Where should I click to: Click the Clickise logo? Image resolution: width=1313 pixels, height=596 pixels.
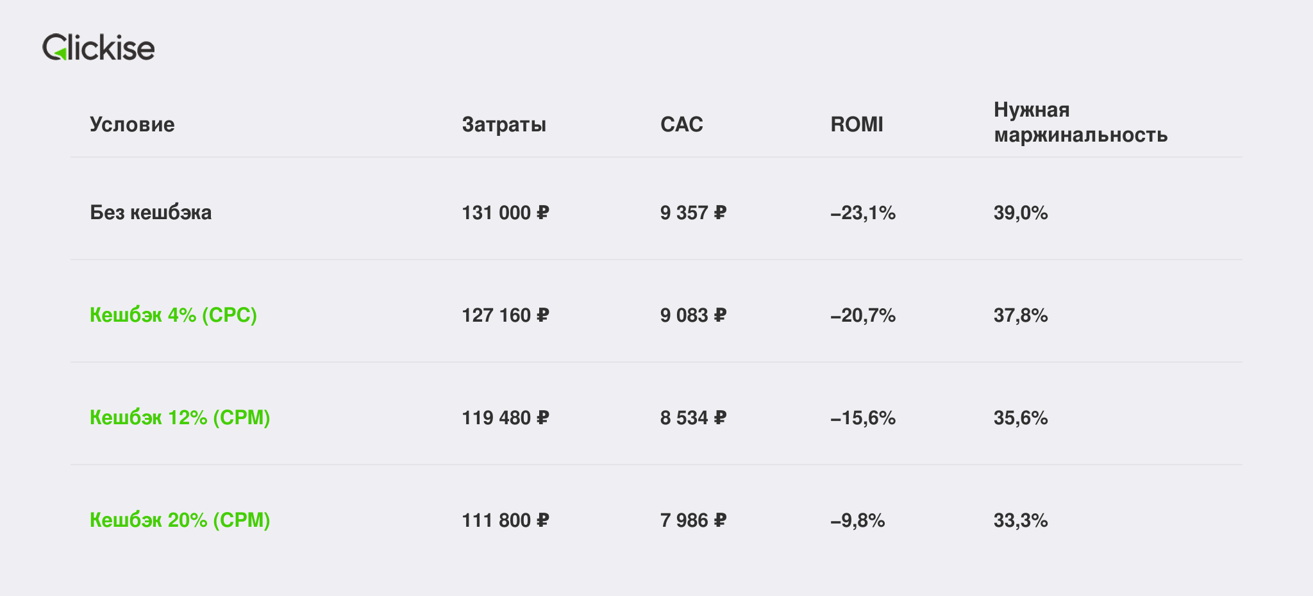[98, 47]
